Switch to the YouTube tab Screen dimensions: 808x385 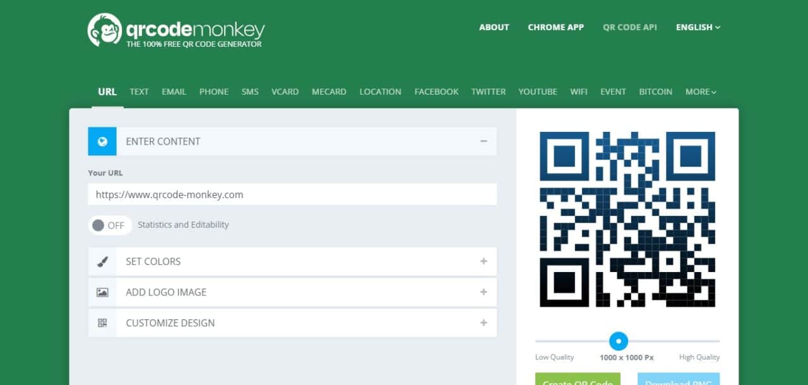click(x=538, y=92)
